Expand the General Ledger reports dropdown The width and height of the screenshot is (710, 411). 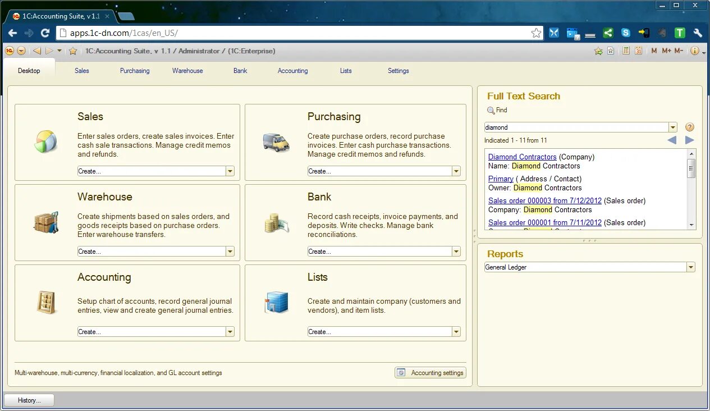(x=691, y=267)
